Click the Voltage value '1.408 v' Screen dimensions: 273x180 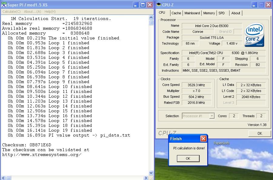point(232,43)
